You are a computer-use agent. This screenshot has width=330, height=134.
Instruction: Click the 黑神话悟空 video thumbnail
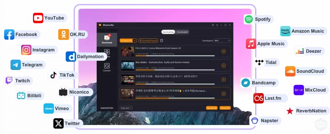coord(128,80)
